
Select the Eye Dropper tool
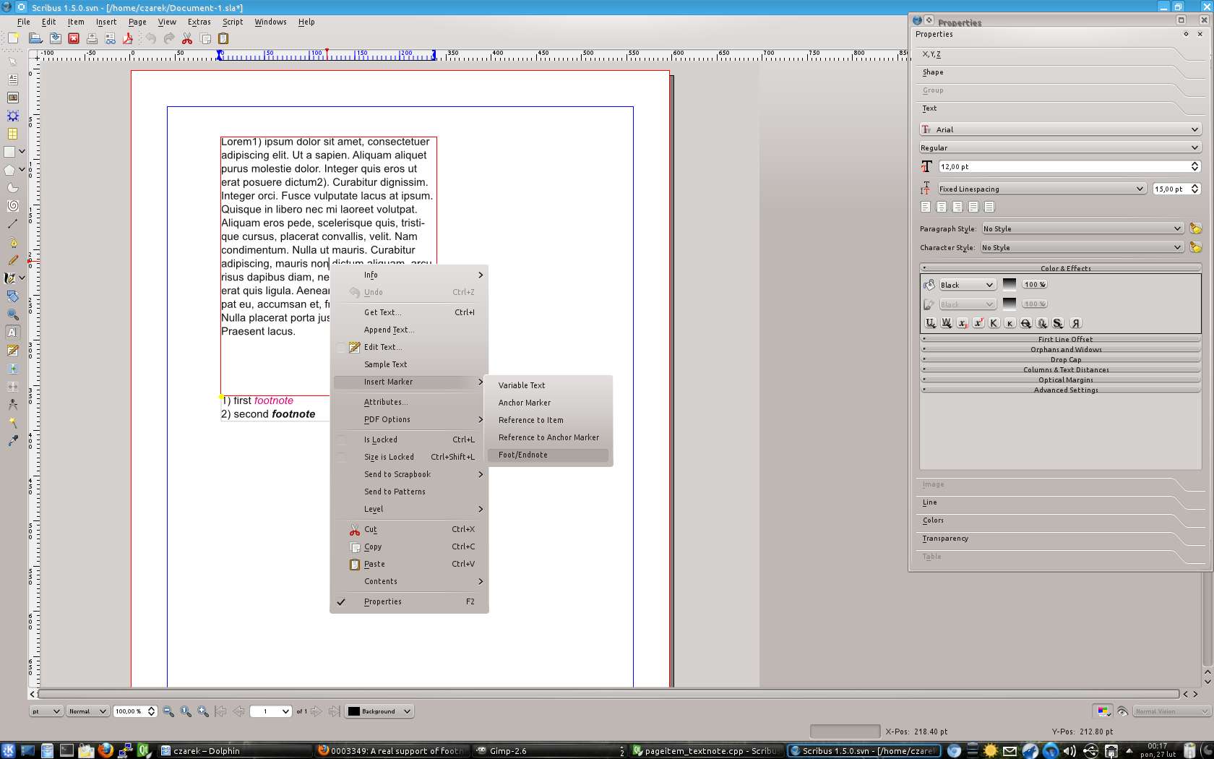tap(12, 441)
